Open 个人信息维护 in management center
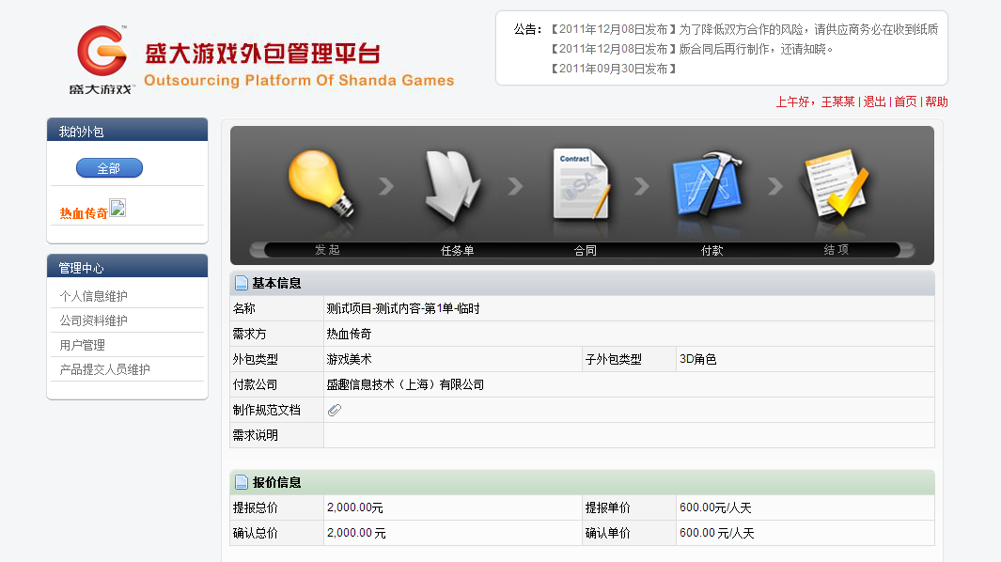1001x562 pixels. click(x=94, y=296)
